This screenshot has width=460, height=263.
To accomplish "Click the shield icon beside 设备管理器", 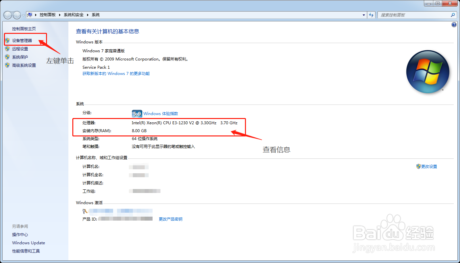I will pos(7,40).
